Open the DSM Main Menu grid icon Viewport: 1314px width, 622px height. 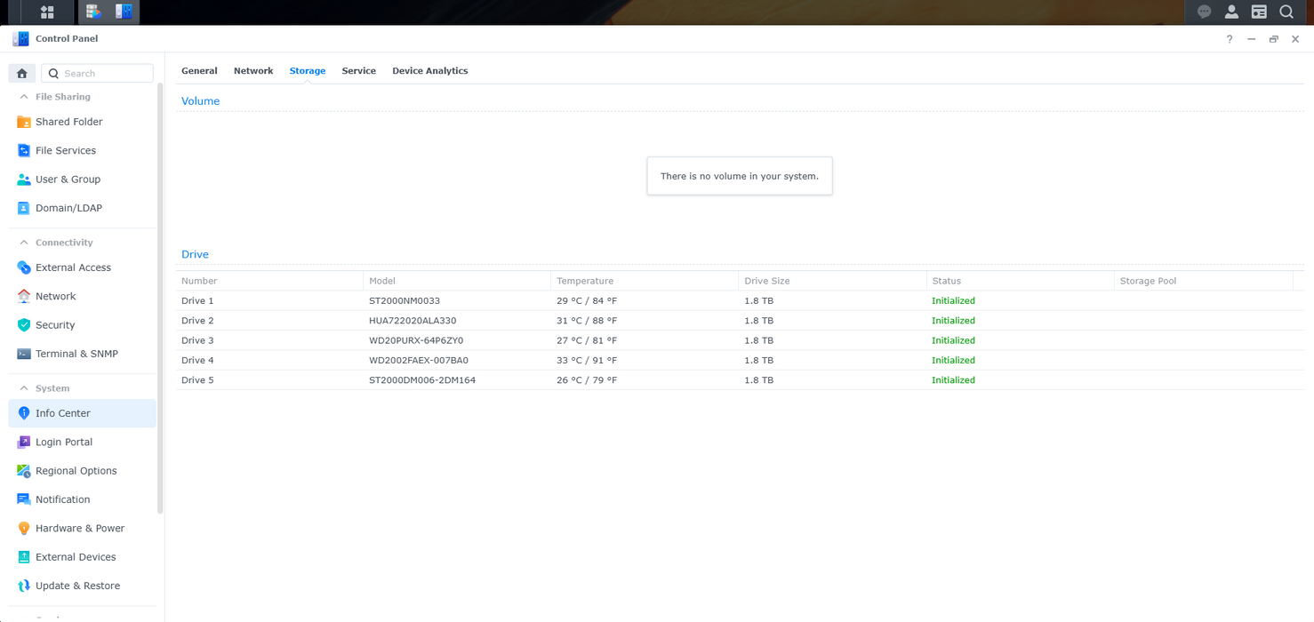pyautogui.click(x=47, y=12)
